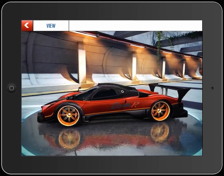Tap the red back arrow button
Image resolution: width=224 pixels, height=176 pixels.
point(27,26)
